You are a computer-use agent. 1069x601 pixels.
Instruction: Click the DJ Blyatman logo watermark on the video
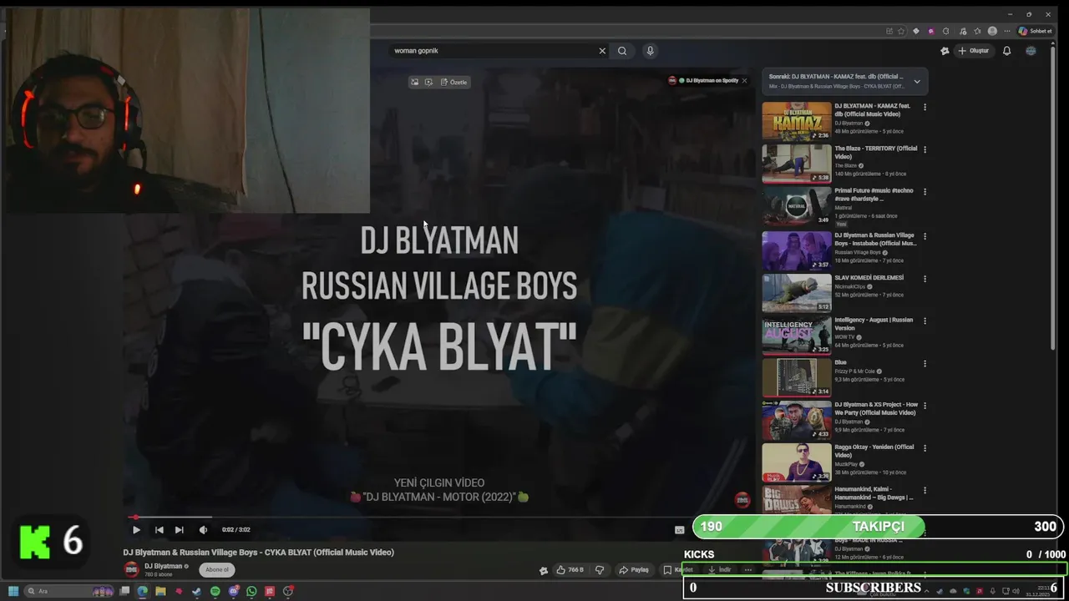(x=742, y=501)
